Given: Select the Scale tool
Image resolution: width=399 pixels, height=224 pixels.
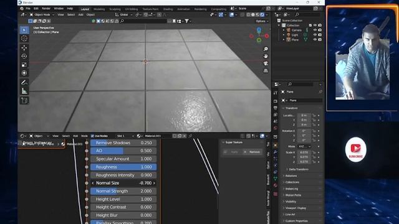Looking at the screenshot, I should pyautogui.click(x=24, y=65).
